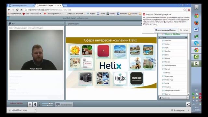Click the Helix Academy tile in presentation
Screen dimensions: 208x117
pyautogui.click(x=120, y=79)
